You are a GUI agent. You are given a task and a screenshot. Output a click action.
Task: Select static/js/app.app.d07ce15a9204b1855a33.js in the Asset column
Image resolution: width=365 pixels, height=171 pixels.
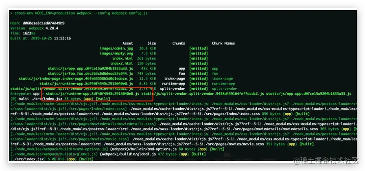click(x=90, y=69)
